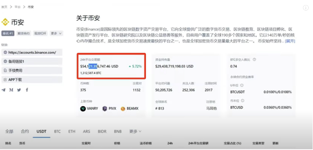Click the APP下载 button

(32, 80)
